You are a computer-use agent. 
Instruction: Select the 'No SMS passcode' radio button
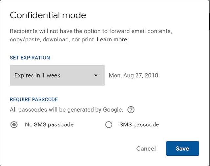pyautogui.click(x=14, y=125)
